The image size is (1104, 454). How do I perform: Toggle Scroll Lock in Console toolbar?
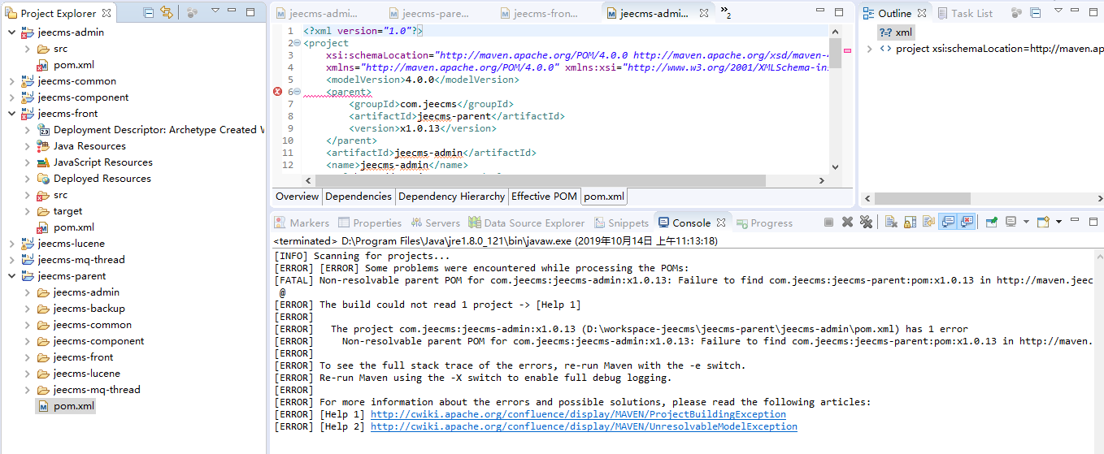coord(909,222)
